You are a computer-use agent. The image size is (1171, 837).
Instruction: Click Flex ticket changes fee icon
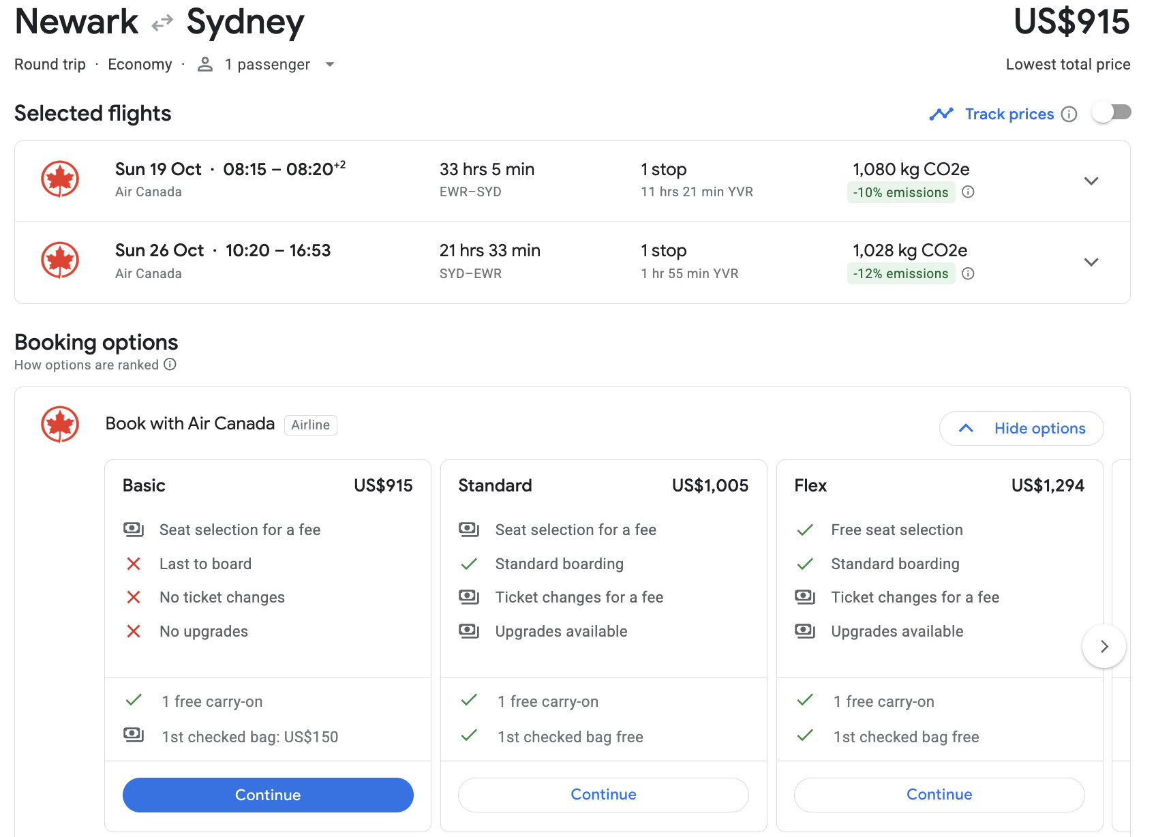[805, 597]
